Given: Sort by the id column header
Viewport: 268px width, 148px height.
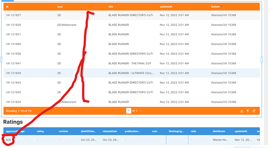Looking at the screenshot, I should pos(7,7).
